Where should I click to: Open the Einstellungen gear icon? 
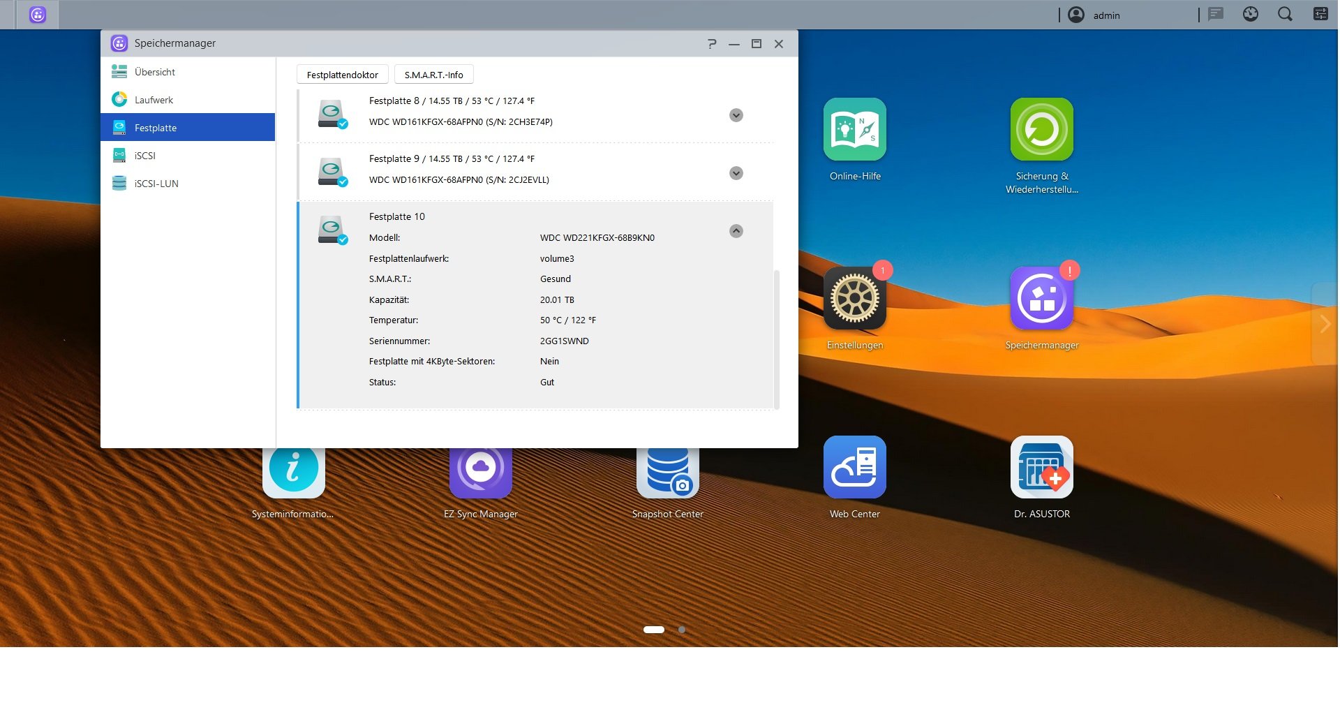(x=855, y=298)
